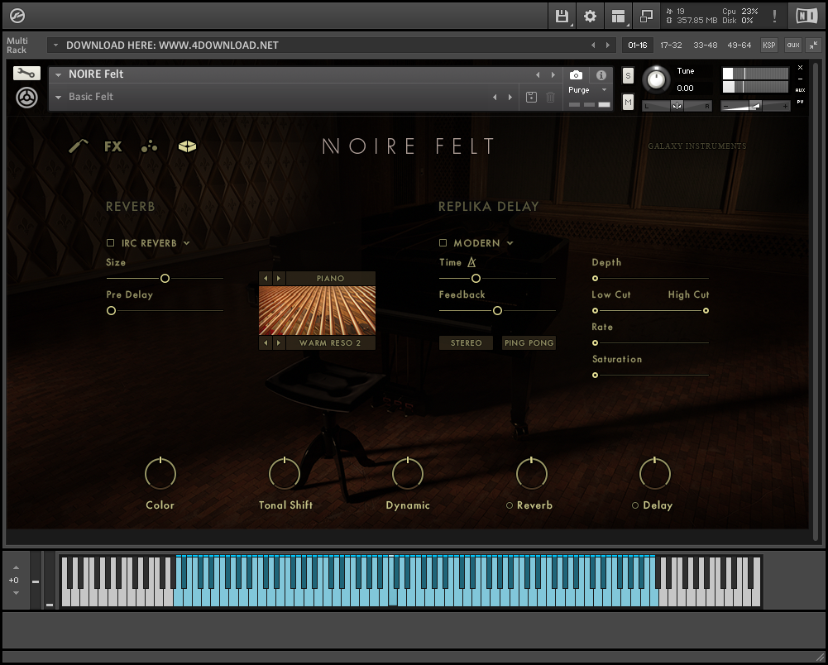Click the Tune knob

click(x=656, y=79)
